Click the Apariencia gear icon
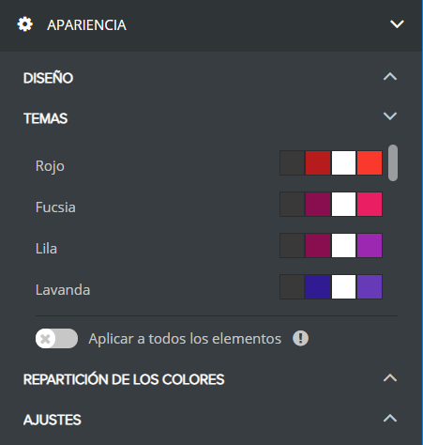The width and height of the screenshot is (423, 445). tap(24, 24)
